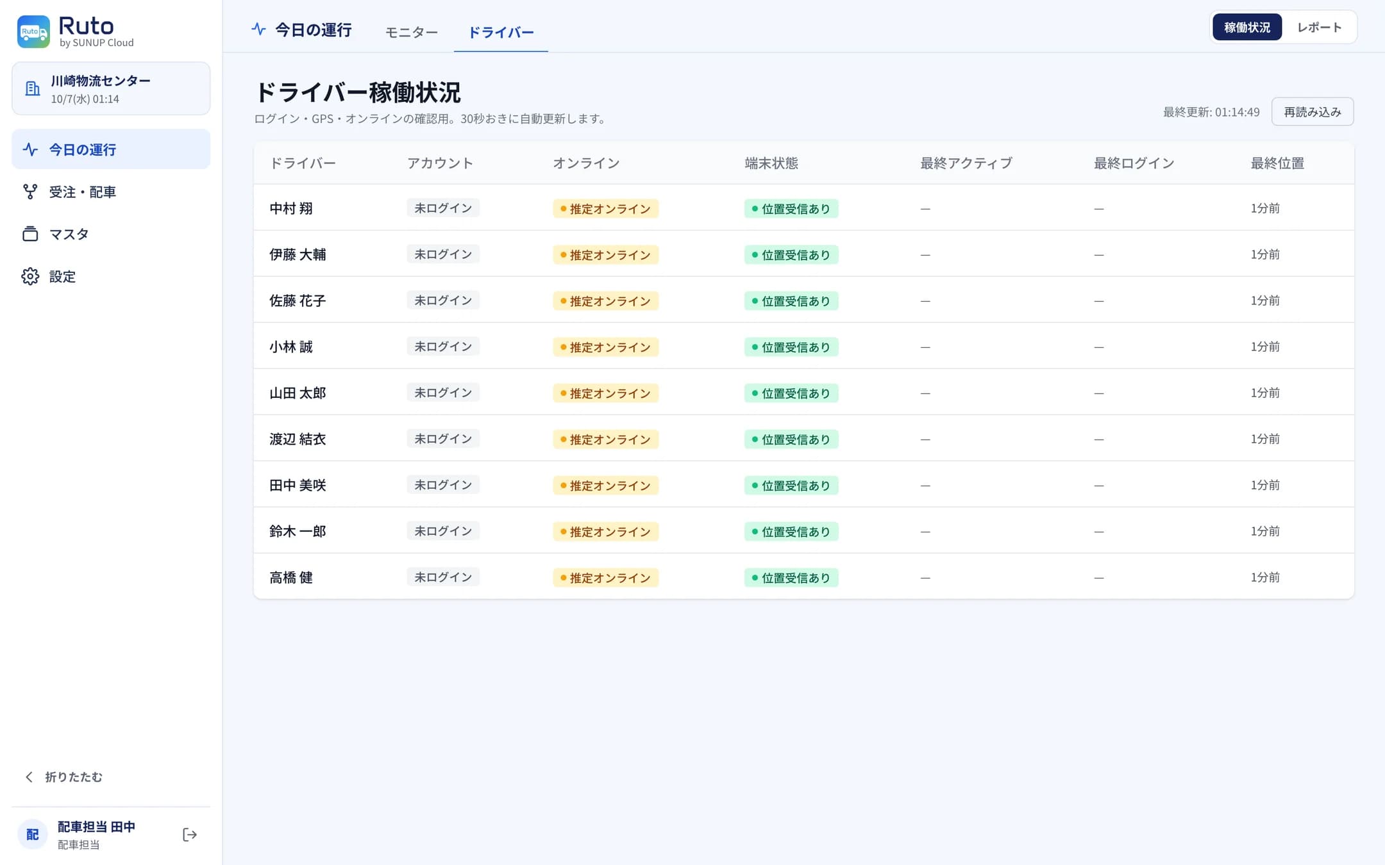Click the Ruto truck logo icon
Viewport: 1385px width, 865px height.
pyautogui.click(x=33, y=31)
